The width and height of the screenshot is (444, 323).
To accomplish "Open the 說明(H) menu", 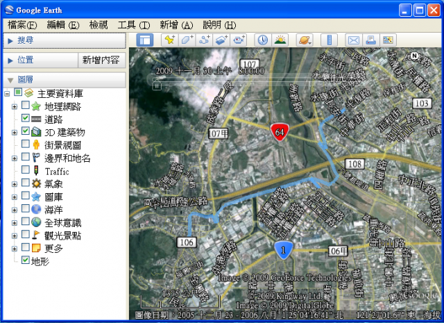I will pos(219,25).
